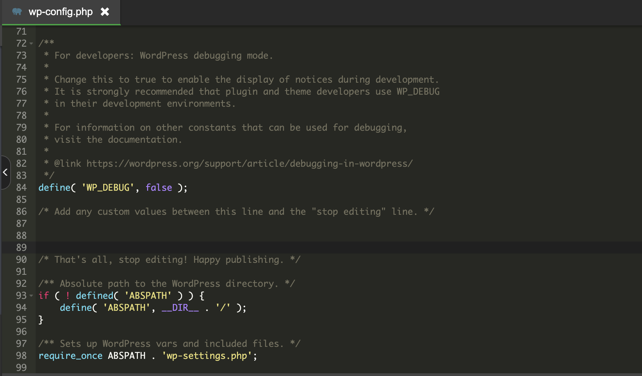Collapse the comment block at line 72

[x=31, y=44]
